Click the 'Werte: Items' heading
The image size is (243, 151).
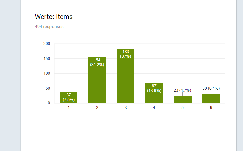click(x=54, y=17)
